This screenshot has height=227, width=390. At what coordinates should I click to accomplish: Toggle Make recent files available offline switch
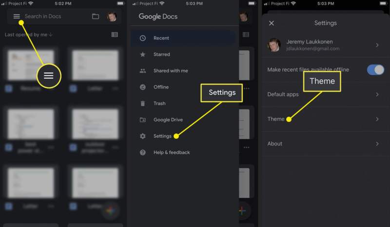tap(375, 70)
